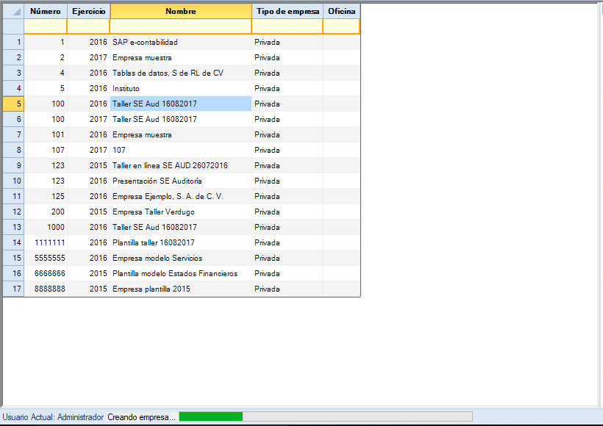Sort by the Número column header
603x426 pixels.
[x=46, y=11]
